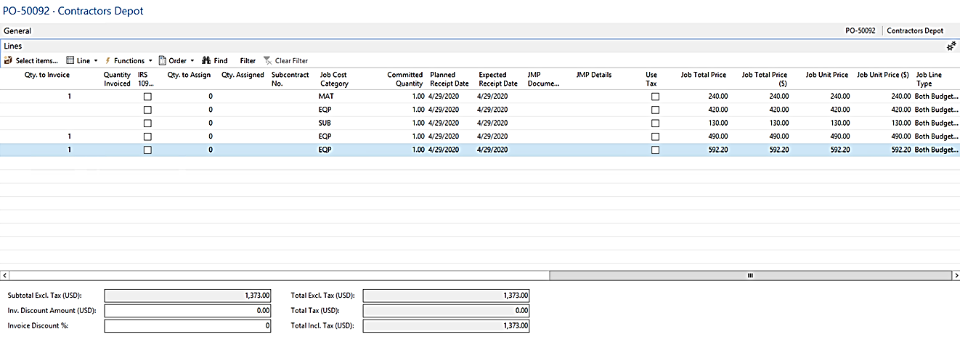Click the Lines section header
960x337 pixels.
pos(13,46)
